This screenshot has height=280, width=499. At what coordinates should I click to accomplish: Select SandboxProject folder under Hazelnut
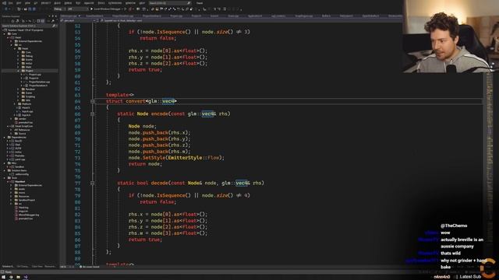pos(24,200)
